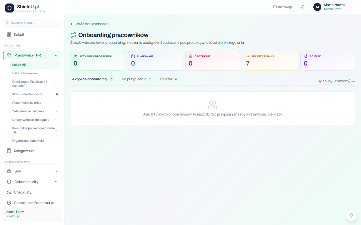Click the ShieldU.pl shield logo
Screen dimensions: 361x225
click(x=10, y=8)
